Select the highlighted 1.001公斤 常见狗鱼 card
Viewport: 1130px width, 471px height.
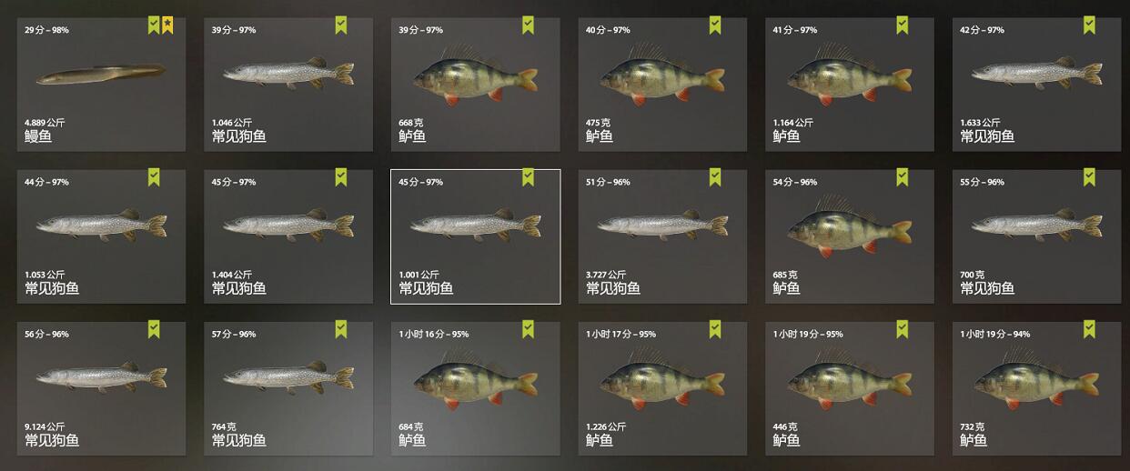(x=476, y=236)
